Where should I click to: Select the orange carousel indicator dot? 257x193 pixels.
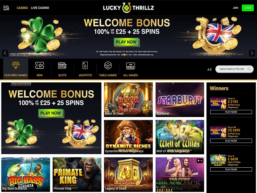point(124,55)
